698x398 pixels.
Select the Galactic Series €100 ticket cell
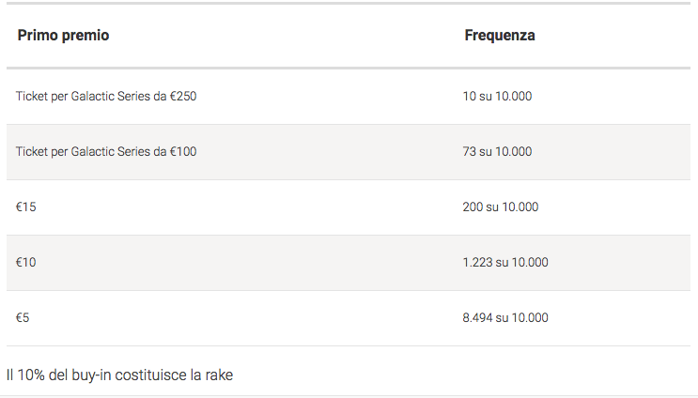click(106, 152)
